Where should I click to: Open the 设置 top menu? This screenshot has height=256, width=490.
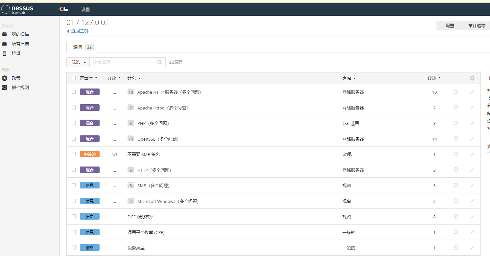point(85,10)
